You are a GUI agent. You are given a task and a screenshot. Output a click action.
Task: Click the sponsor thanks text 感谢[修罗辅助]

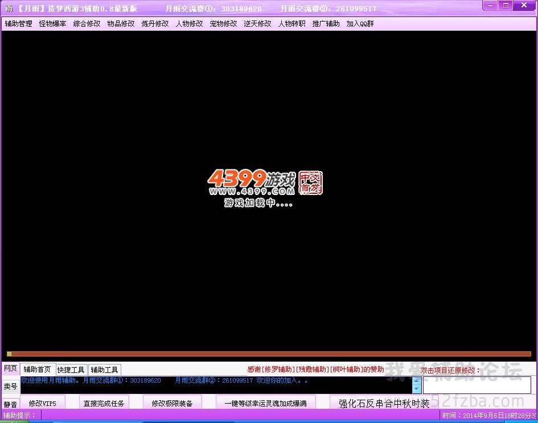pyautogui.click(x=270, y=369)
